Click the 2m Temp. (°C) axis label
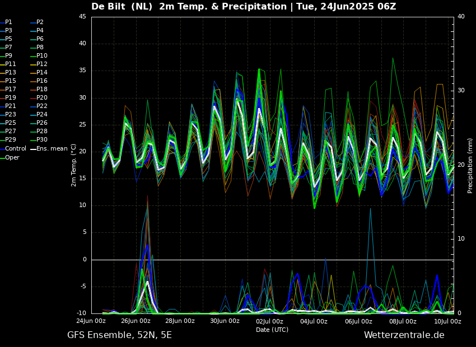The height and width of the screenshot is (347, 476). point(74,165)
